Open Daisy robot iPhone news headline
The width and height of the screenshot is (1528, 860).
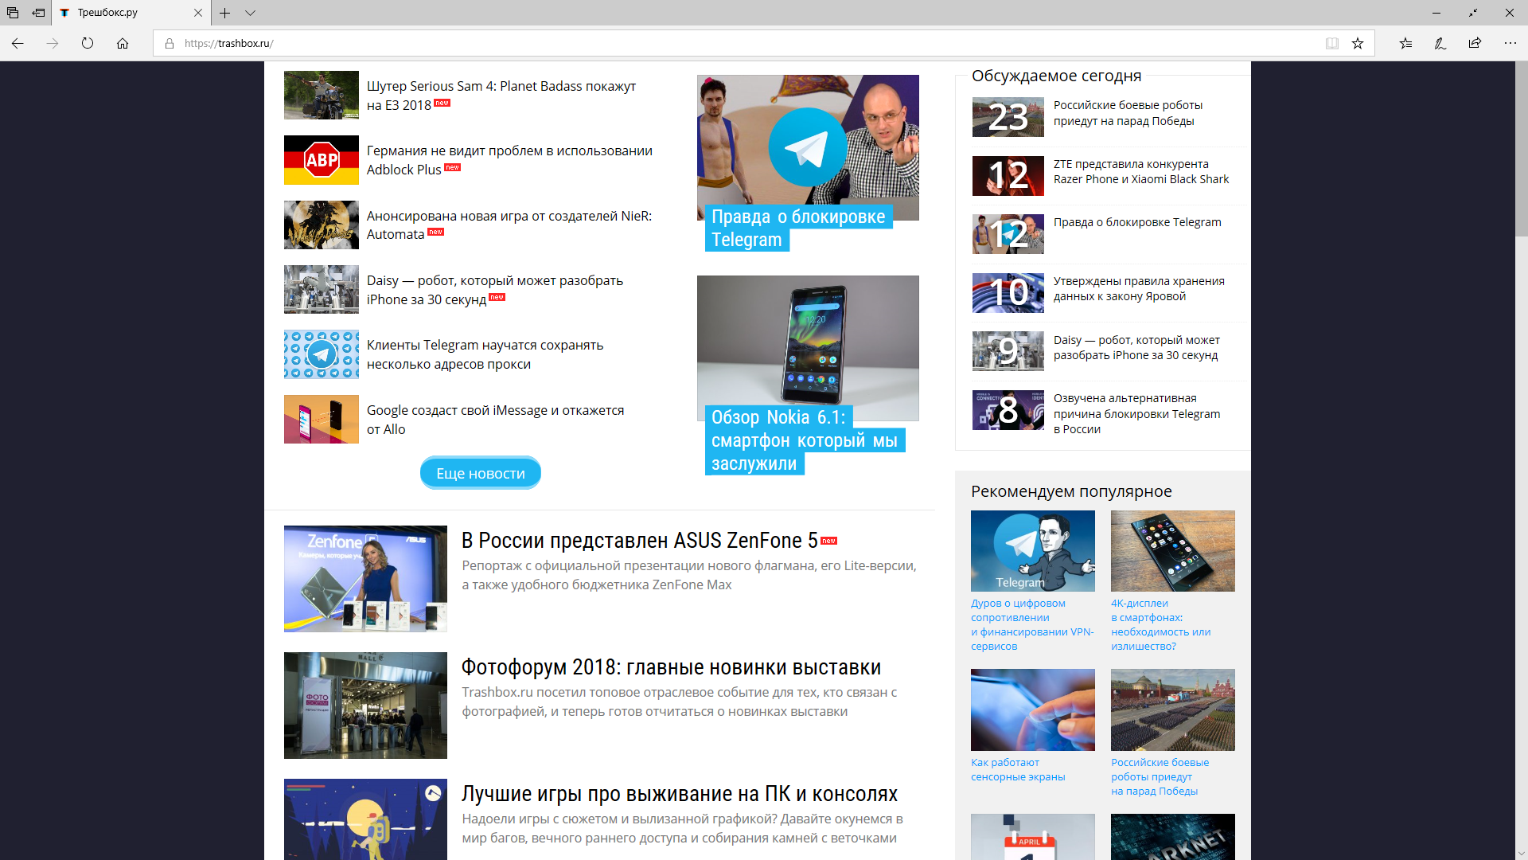(x=495, y=290)
